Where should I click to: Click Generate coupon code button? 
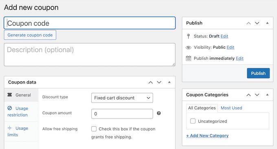30,35
